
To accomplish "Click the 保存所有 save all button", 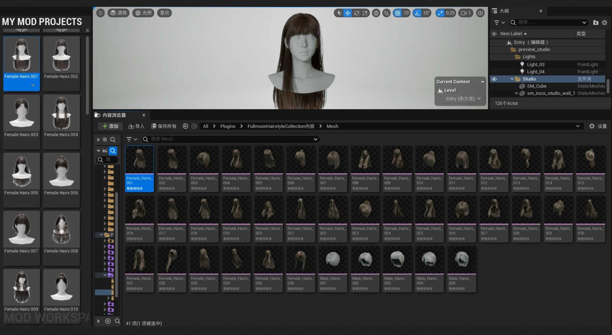I will [164, 126].
